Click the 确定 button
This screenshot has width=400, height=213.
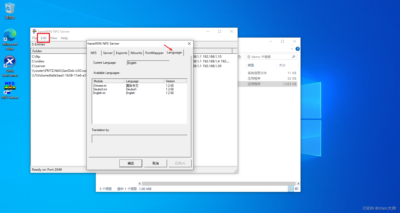(131, 163)
